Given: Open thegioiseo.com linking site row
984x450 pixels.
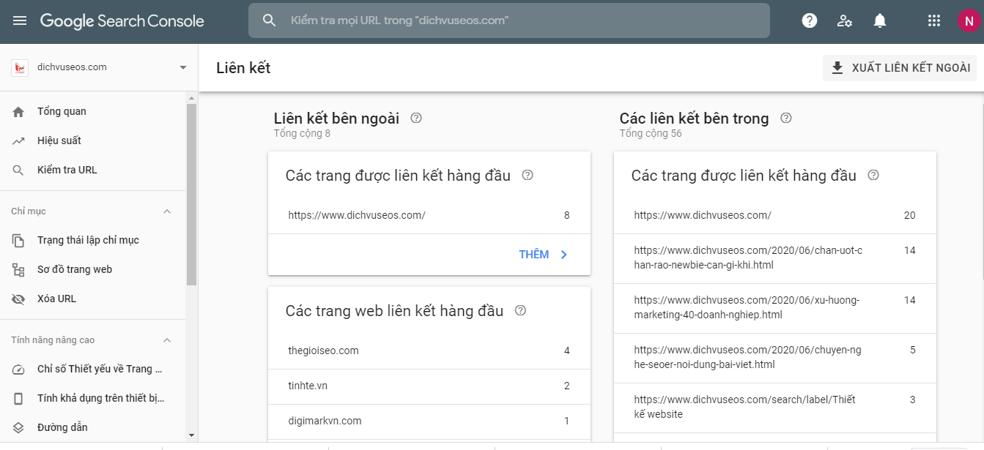Looking at the screenshot, I should point(429,351).
